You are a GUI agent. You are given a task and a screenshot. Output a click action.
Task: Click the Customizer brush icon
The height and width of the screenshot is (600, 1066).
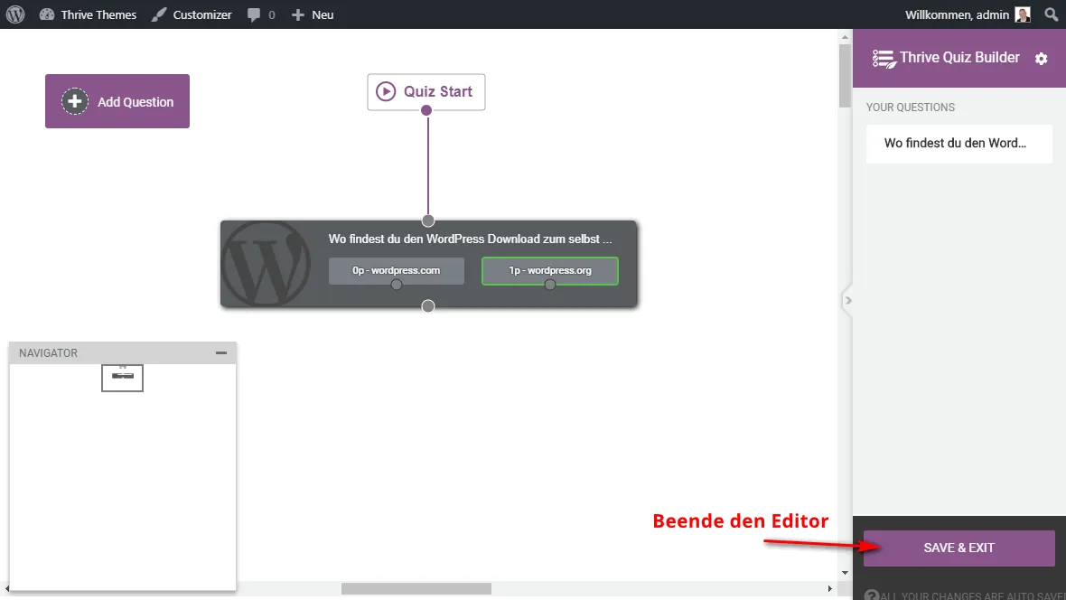pos(158,14)
